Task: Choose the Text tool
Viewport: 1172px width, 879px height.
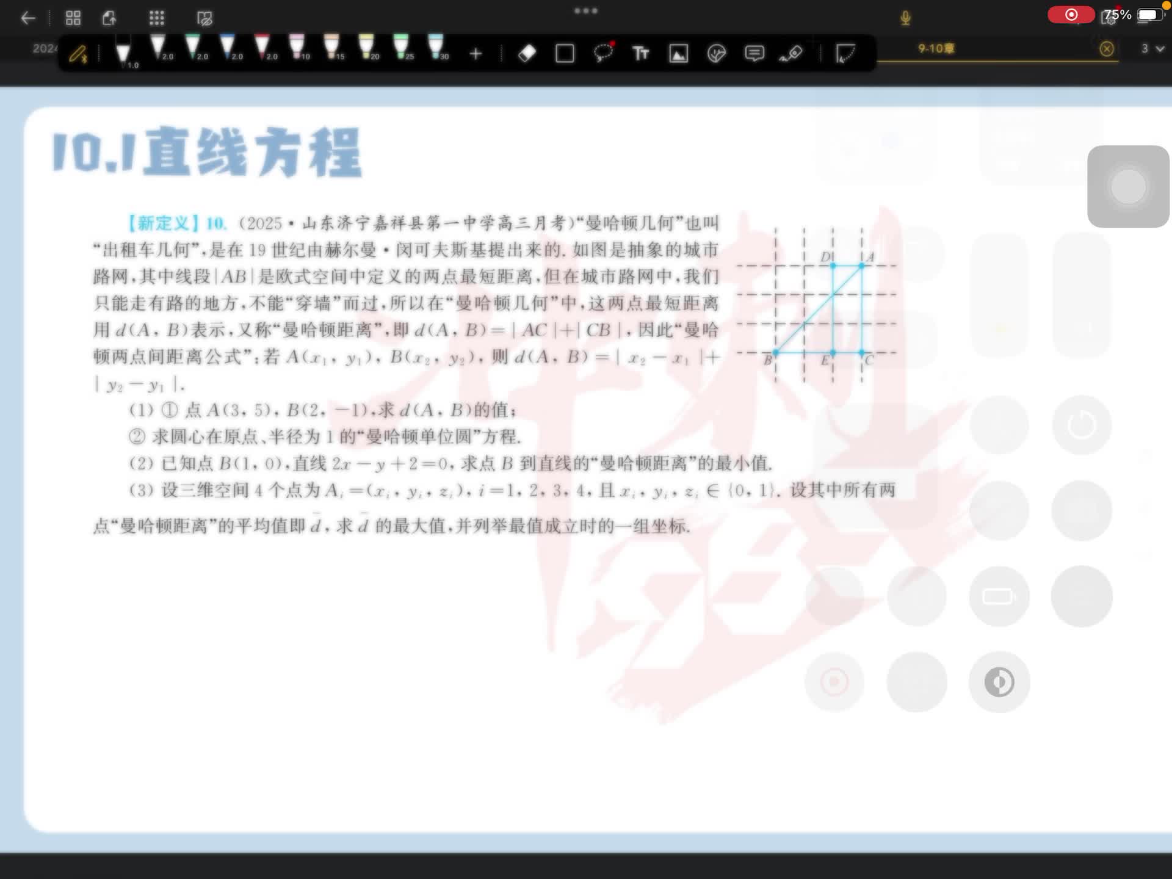Action: click(x=640, y=54)
